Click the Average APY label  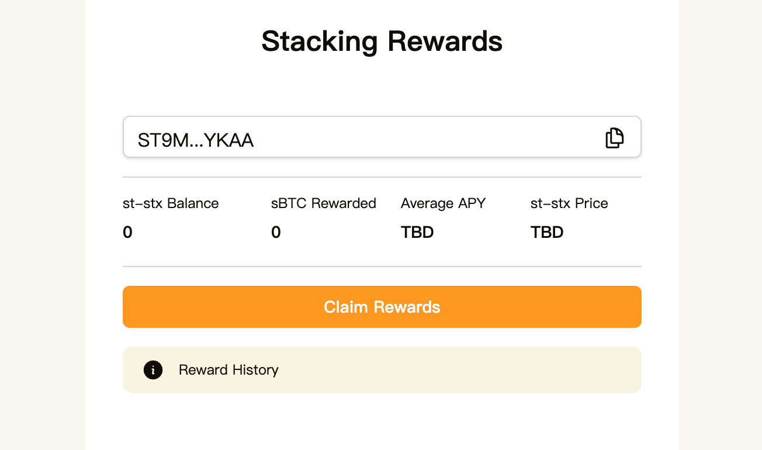[x=443, y=203]
